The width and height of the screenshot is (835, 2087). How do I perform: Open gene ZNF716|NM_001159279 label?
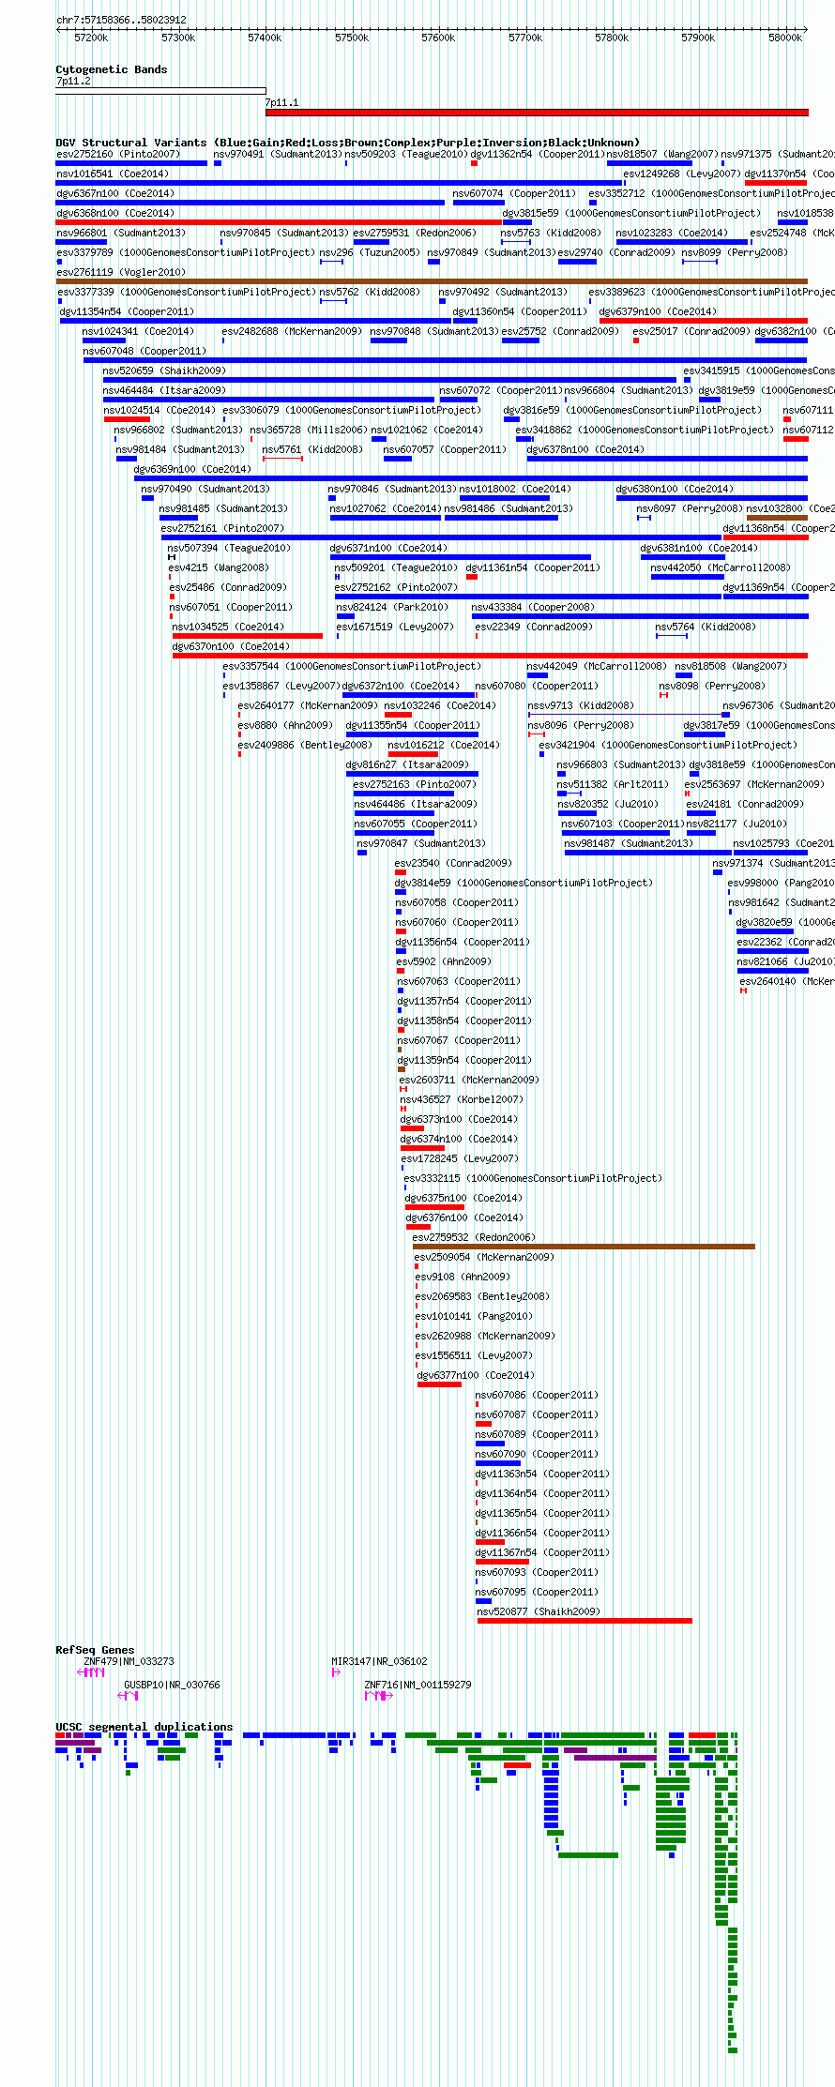pos(417,1685)
